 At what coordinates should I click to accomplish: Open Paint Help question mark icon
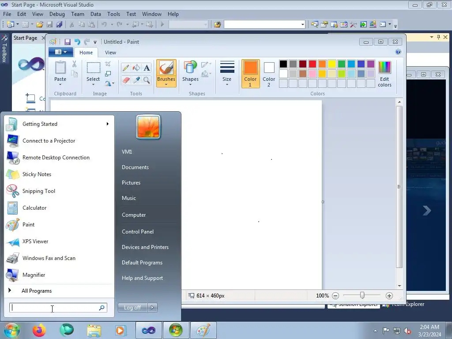coord(398,52)
